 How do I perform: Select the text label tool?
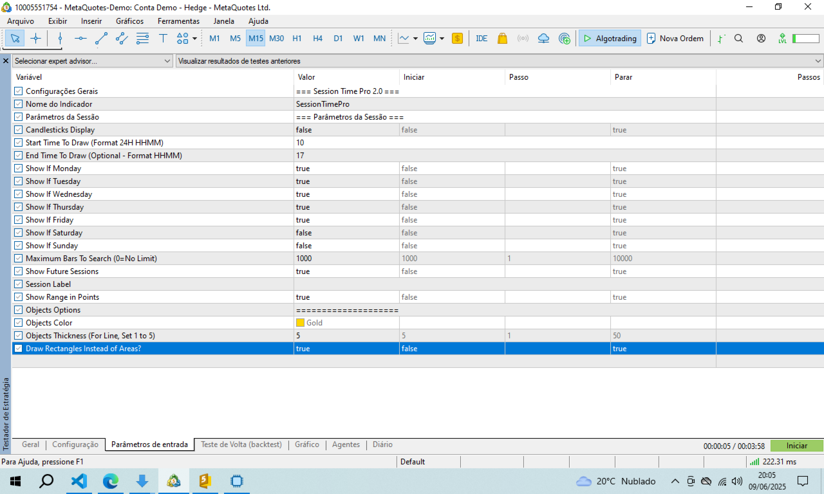(163, 39)
